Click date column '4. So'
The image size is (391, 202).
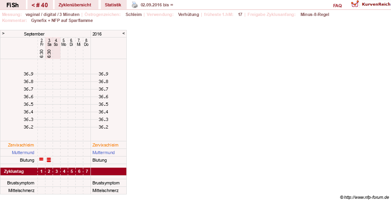tap(56, 42)
